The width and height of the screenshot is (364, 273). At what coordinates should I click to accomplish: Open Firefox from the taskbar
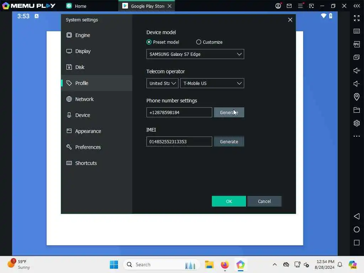(225, 264)
